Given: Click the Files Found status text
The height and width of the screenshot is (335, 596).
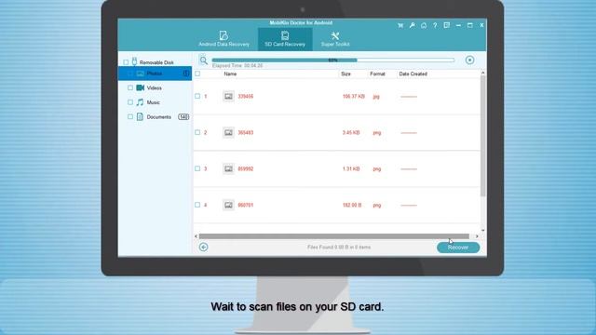Looking at the screenshot, I should coord(339,248).
